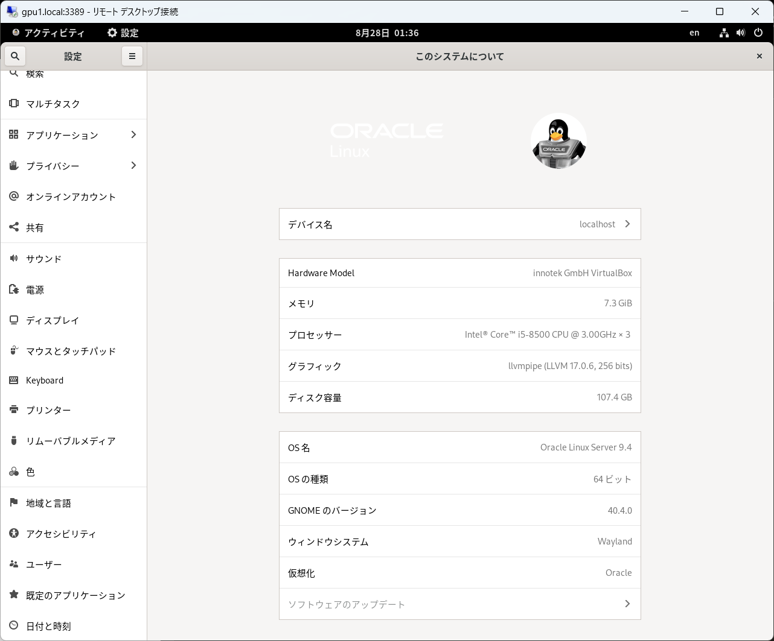Click the Default Applications star icon
Screen dimensions: 774x641
point(14,595)
